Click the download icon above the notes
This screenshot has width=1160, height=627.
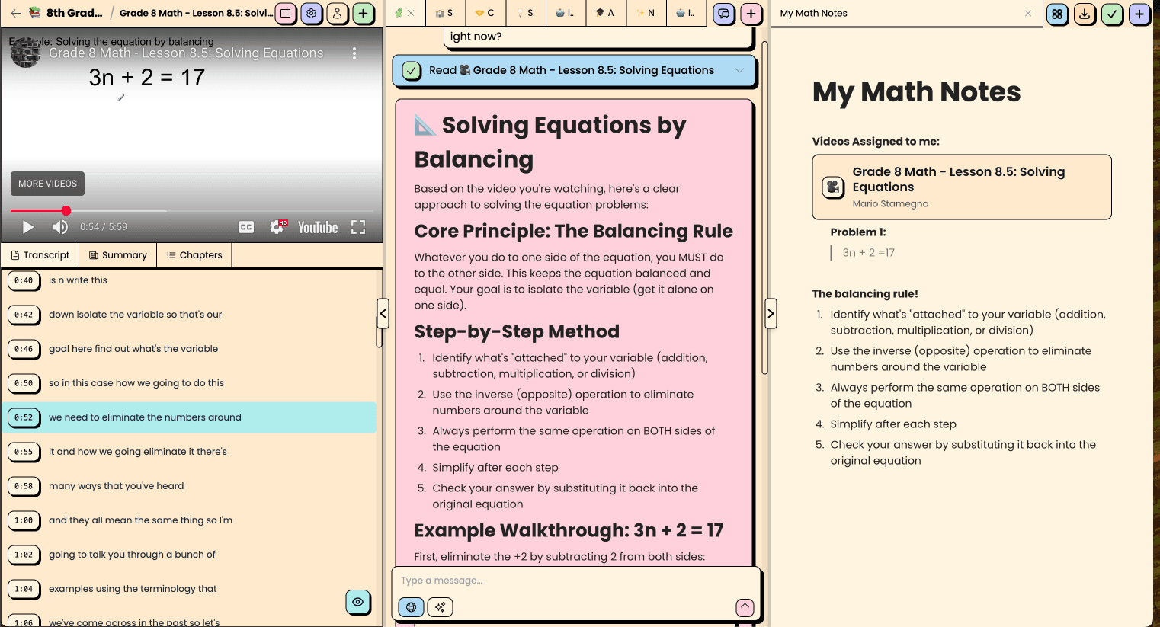[1085, 14]
